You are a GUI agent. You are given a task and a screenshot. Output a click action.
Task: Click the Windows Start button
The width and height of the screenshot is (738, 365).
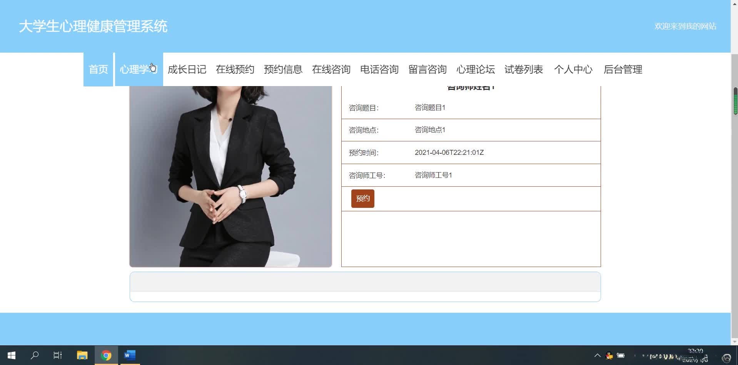[11, 355]
